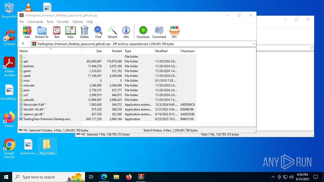Sort by the Size column header
This screenshot has width=324, height=182.
click(x=93, y=51)
